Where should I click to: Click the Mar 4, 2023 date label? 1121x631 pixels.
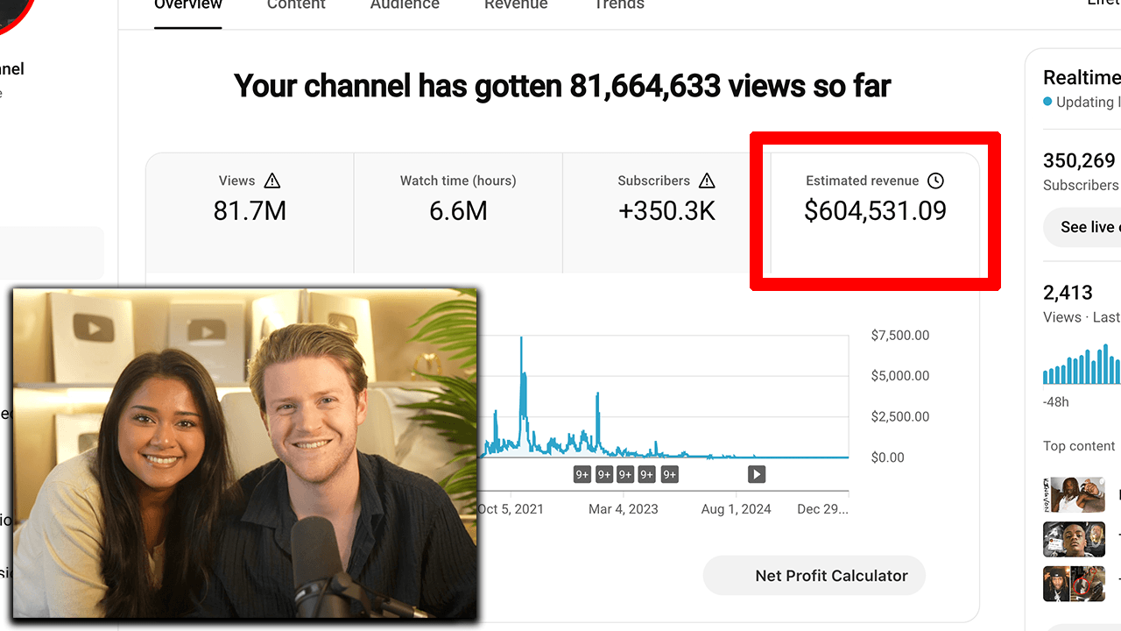click(624, 508)
